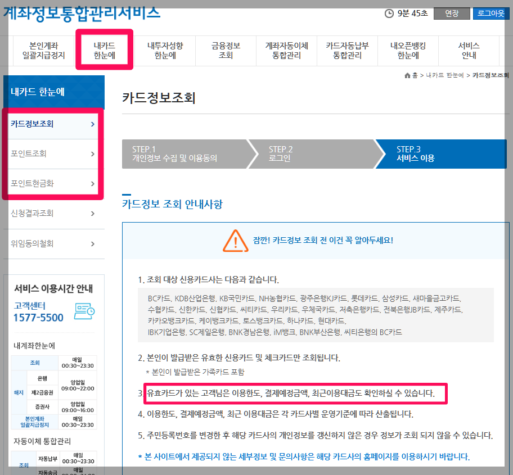
Task: Select the 계좌자동이체 통합관리 tab
Action: point(287,49)
